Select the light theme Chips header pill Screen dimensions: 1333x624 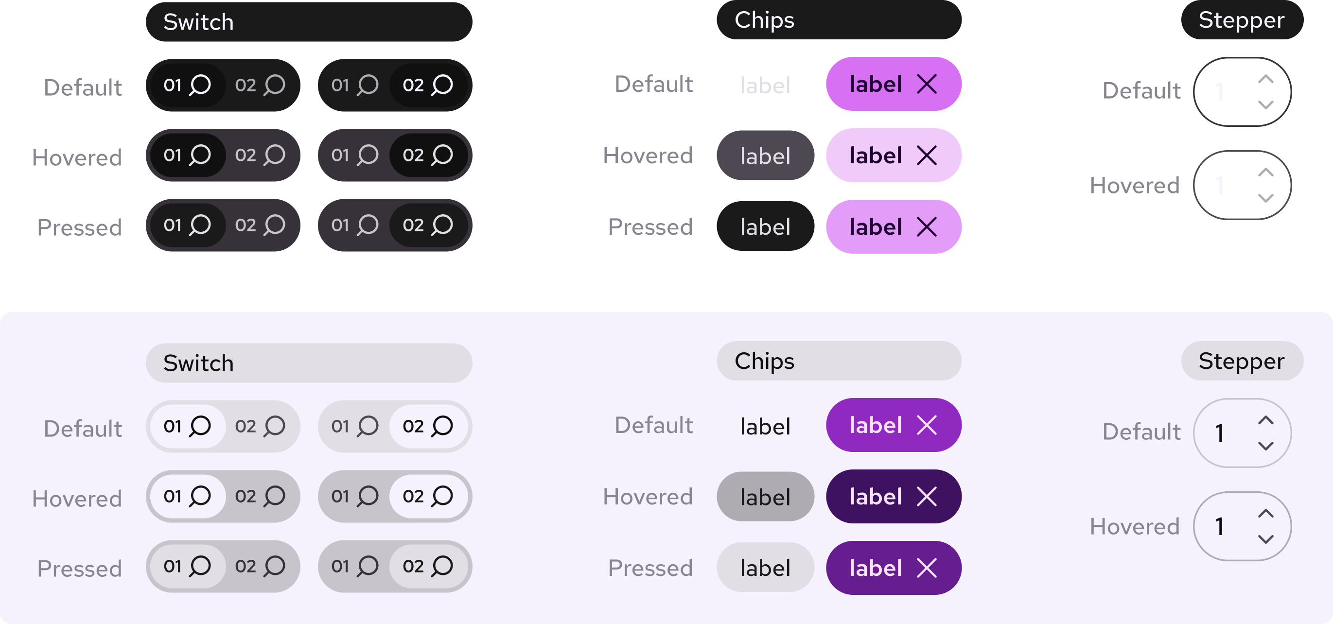tap(840, 362)
